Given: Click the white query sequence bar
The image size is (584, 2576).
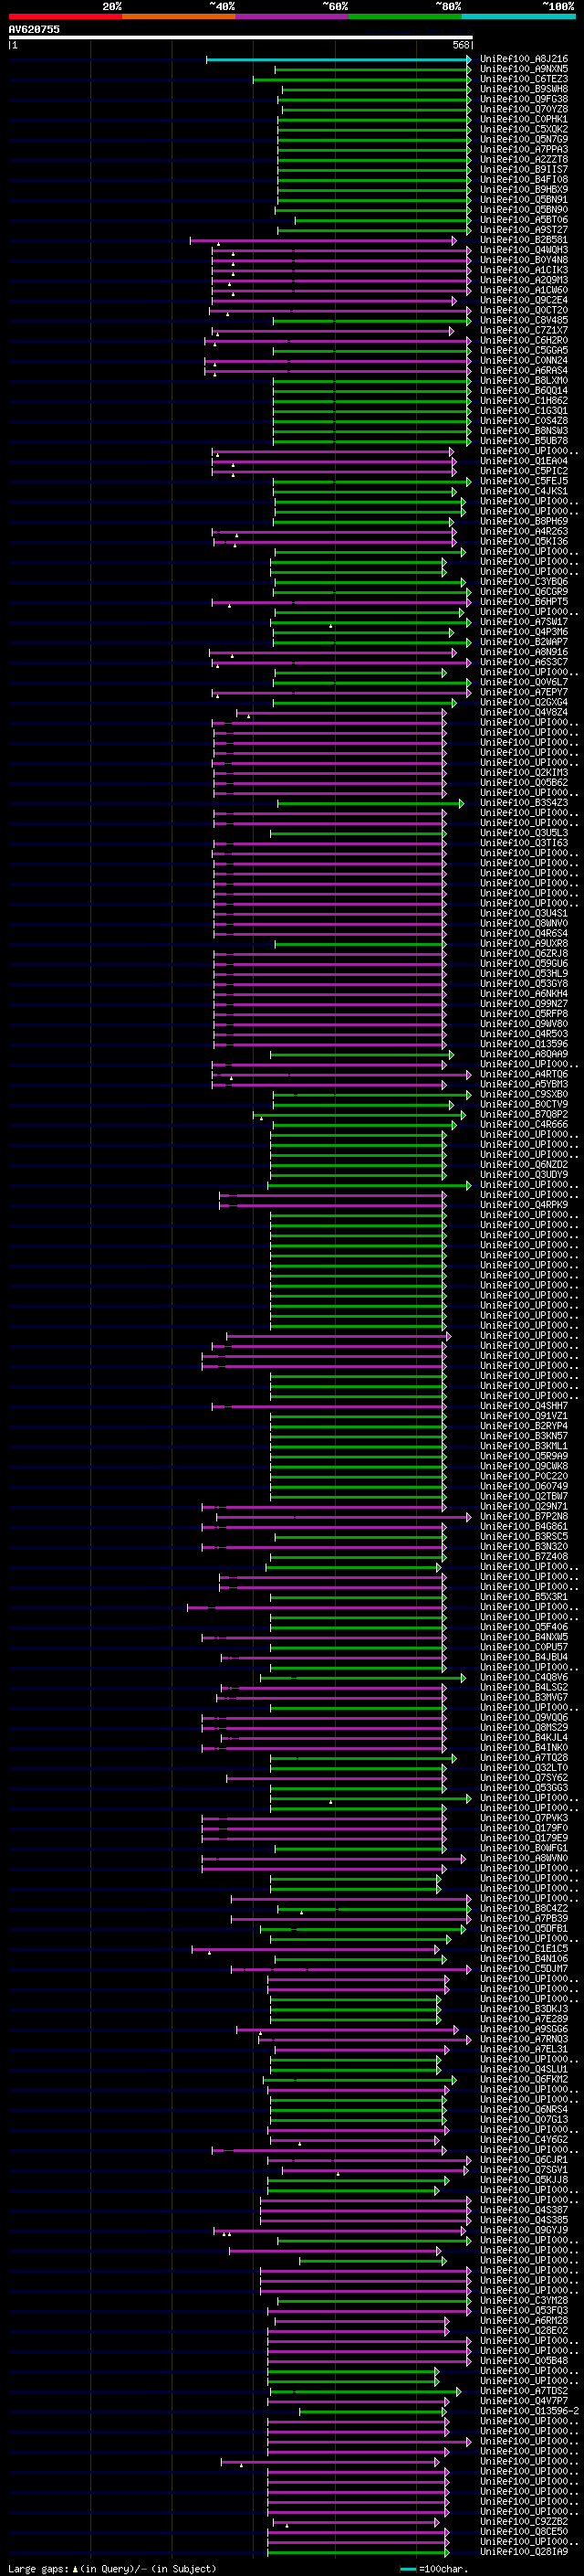Looking at the screenshot, I should (x=241, y=37).
